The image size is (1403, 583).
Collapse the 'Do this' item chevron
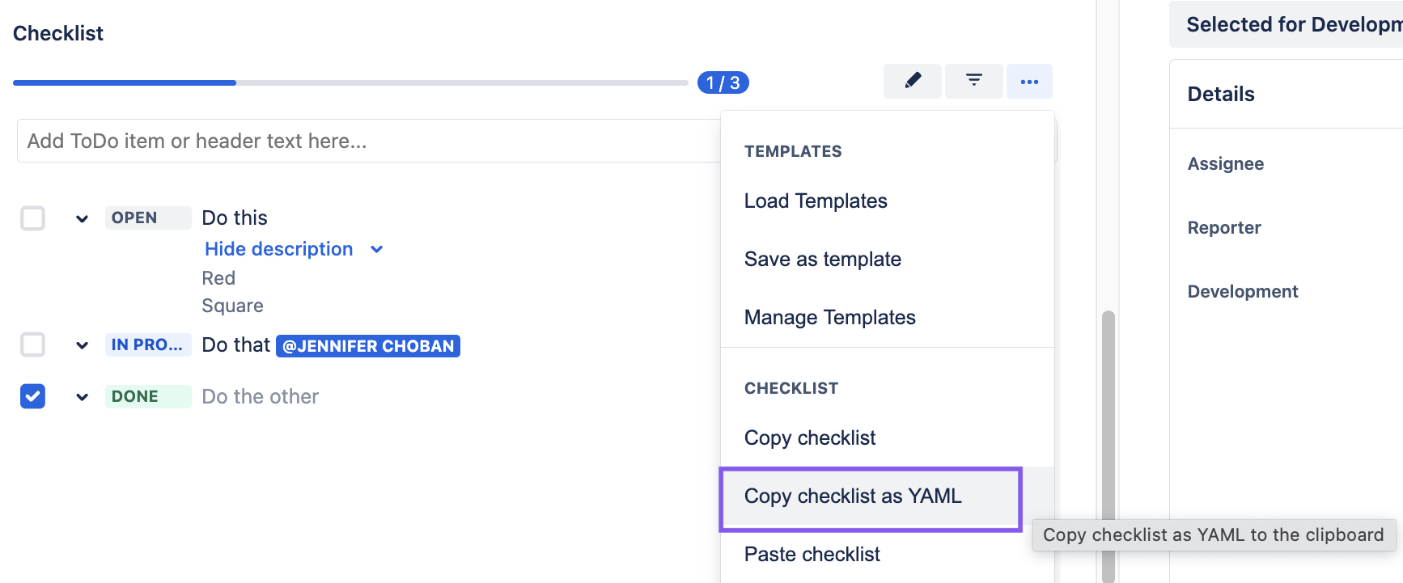click(x=81, y=218)
